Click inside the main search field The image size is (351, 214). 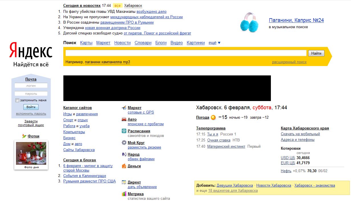pyautogui.click(x=186, y=53)
